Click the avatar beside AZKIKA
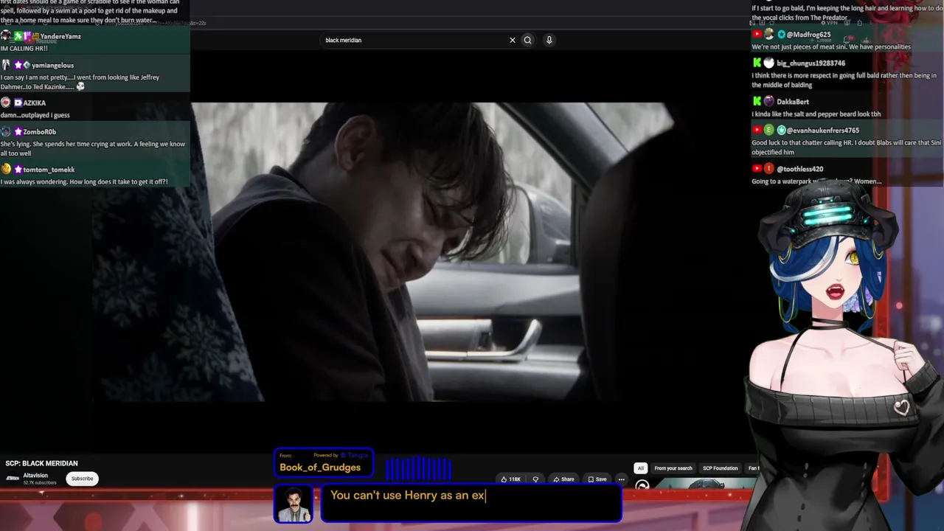The image size is (944, 531). pos(6,103)
